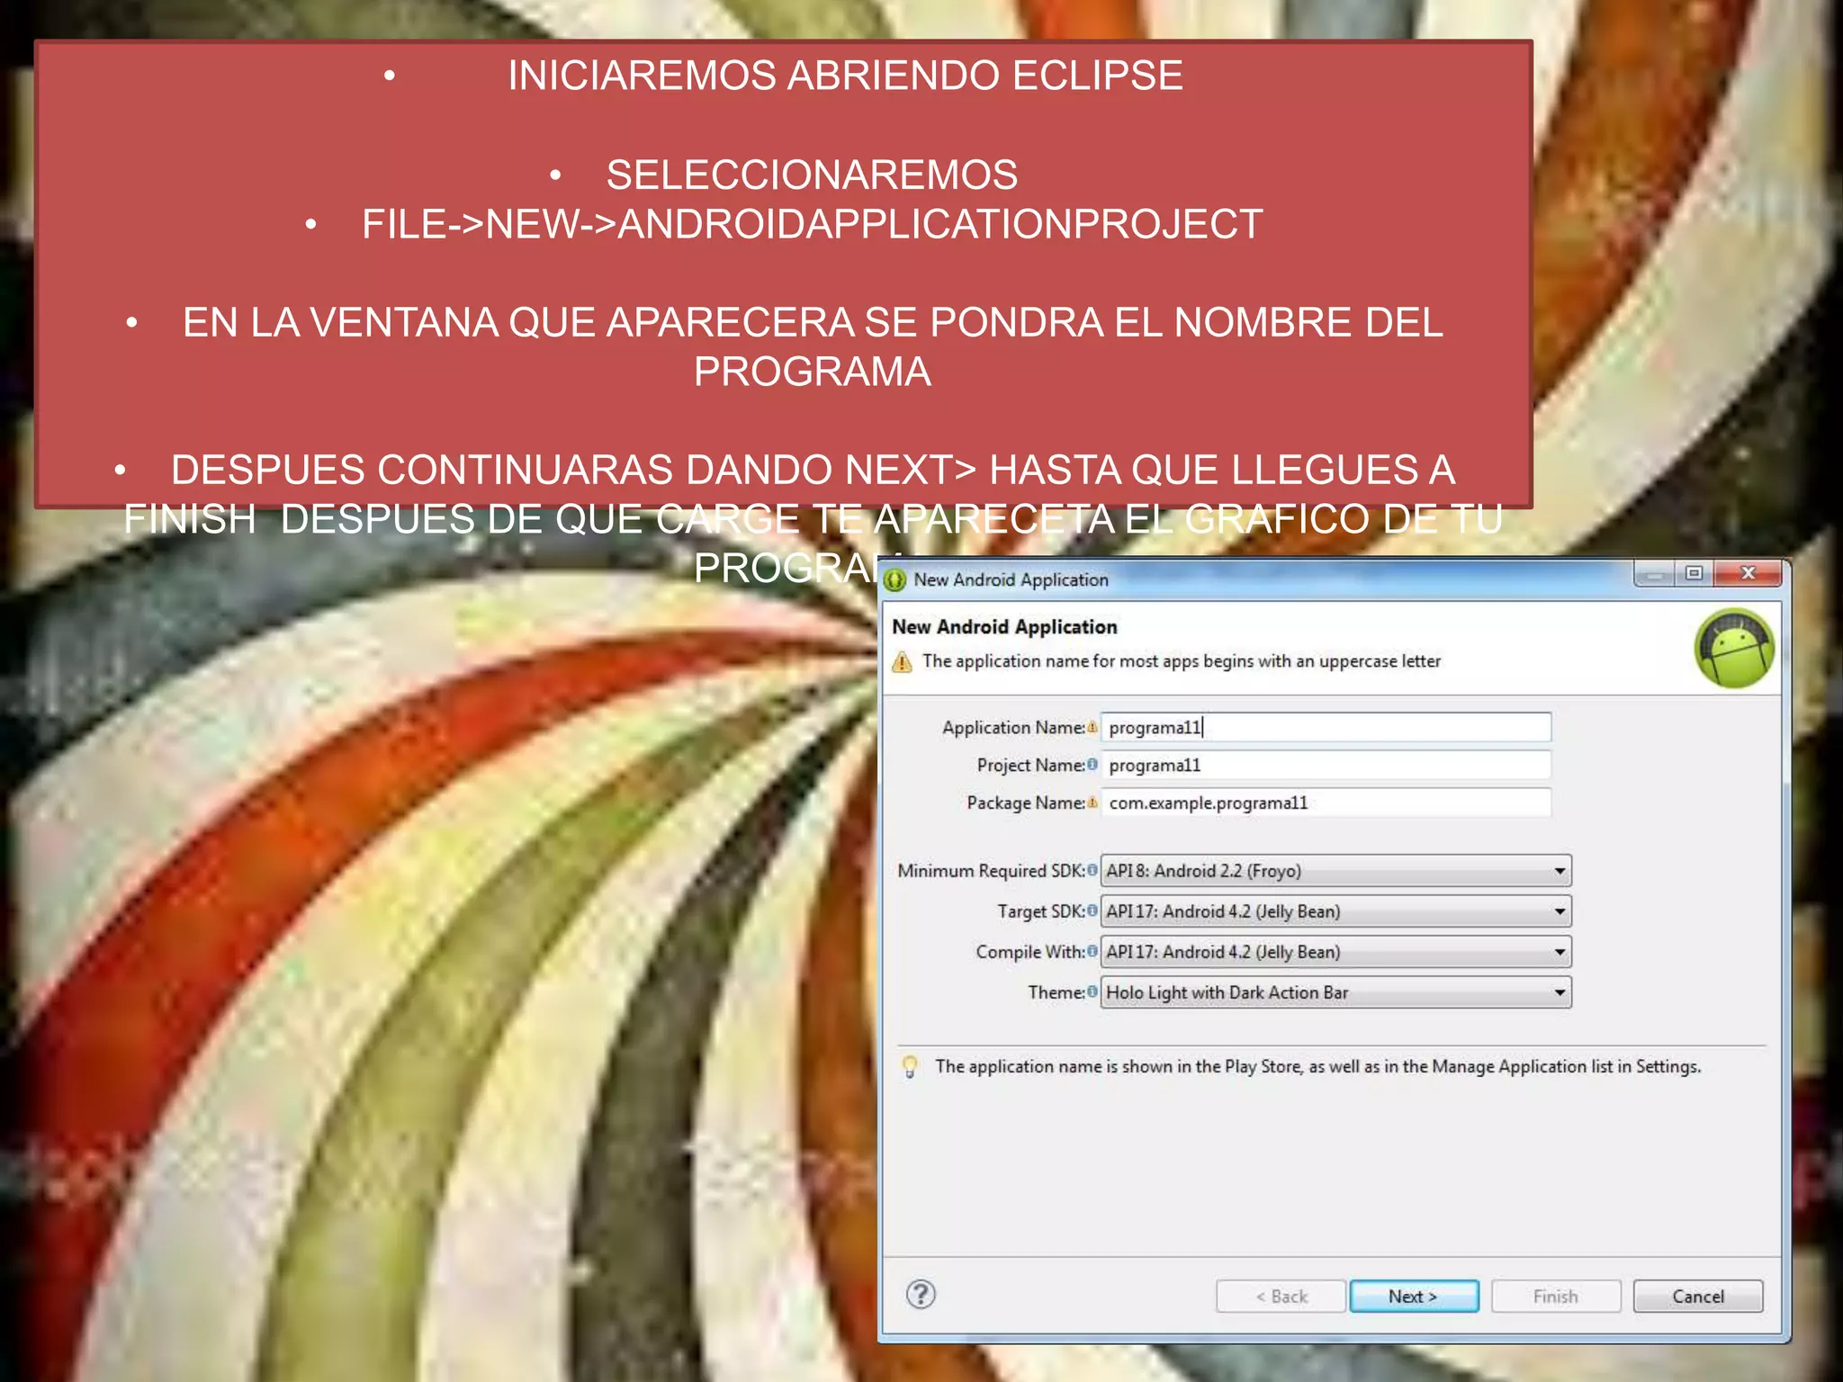Click the info icon beside Theme
The width and height of the screenshot is (1843, 1382).
pyautogui.click(x=1092, y=992)
